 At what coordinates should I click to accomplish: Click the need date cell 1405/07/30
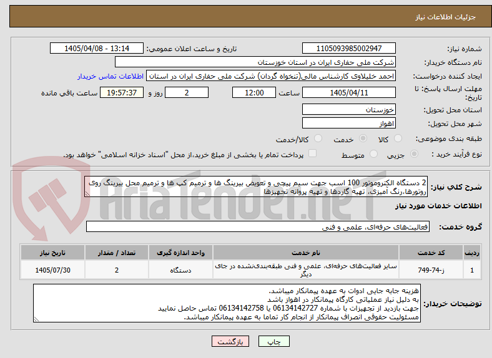(52, 270)
